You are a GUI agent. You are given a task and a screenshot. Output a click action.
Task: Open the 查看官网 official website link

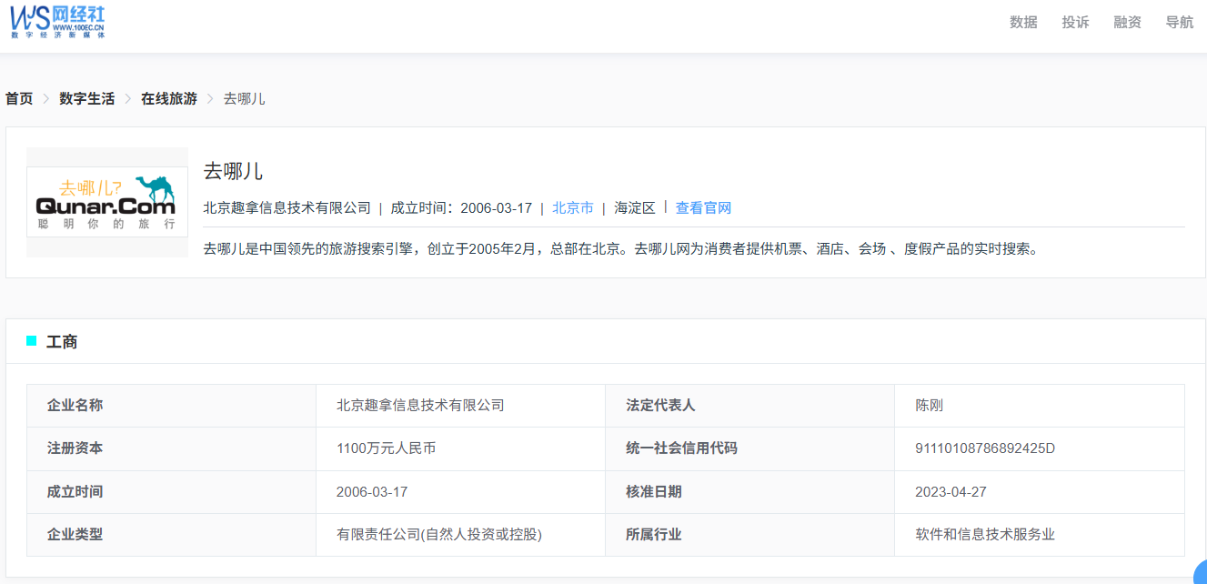click(x=703, y=207)
